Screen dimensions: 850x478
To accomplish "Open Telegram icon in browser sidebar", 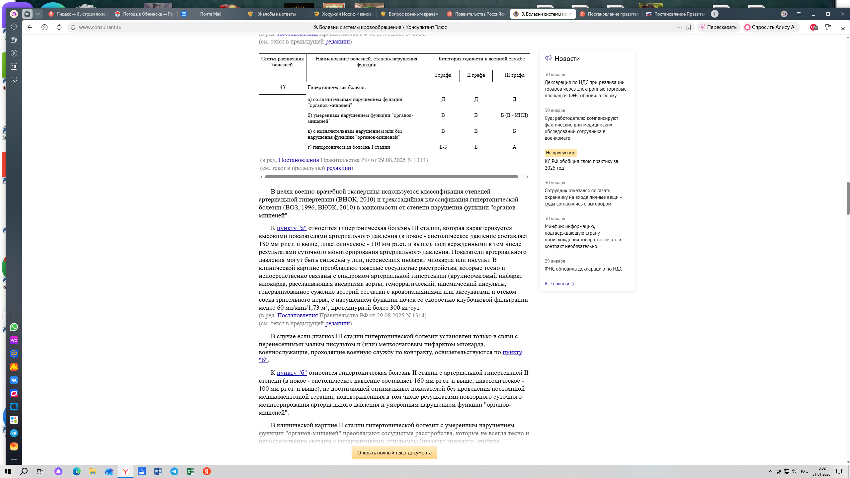I will coord(14,433).
